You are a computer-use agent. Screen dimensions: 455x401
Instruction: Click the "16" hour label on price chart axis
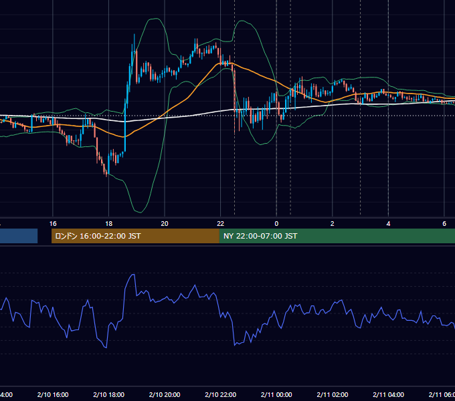pos(53,224)
